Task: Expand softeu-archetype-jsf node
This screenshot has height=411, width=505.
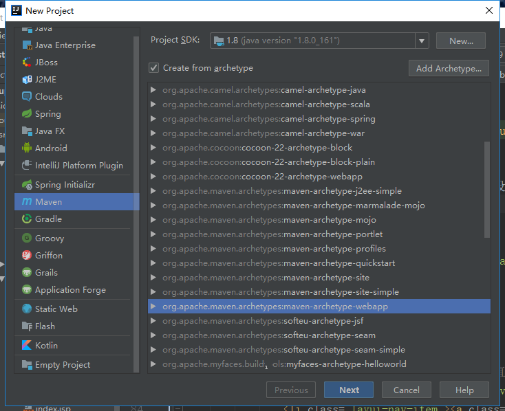Action: (153, 320)
